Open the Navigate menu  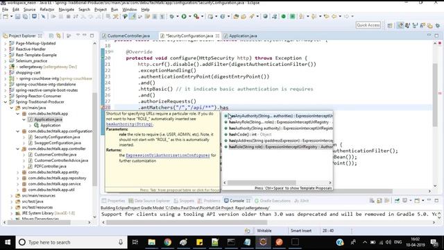(x=67, y=9)
